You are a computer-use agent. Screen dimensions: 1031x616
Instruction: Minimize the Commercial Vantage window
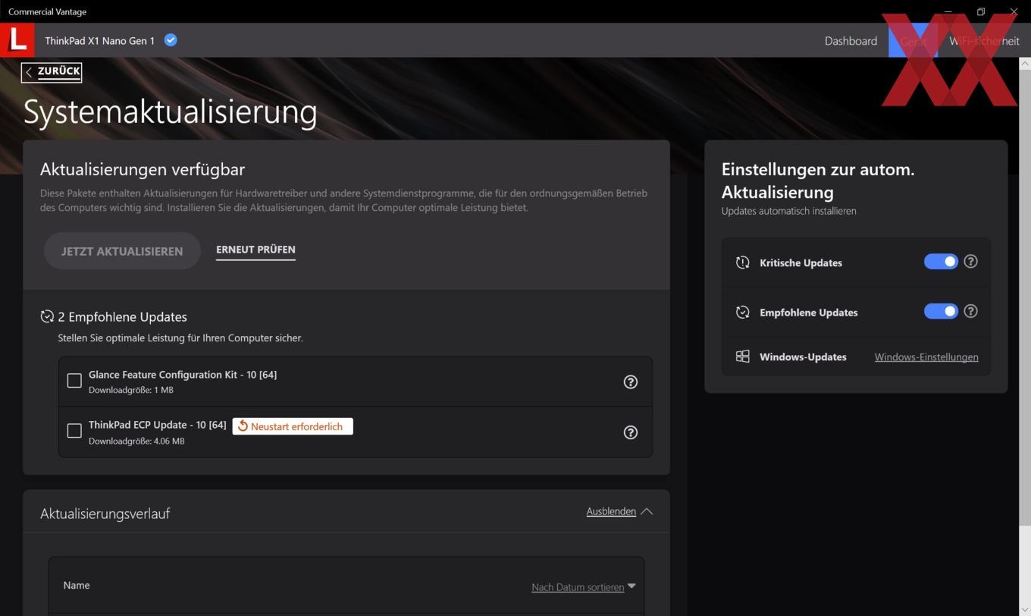point(948,11)
